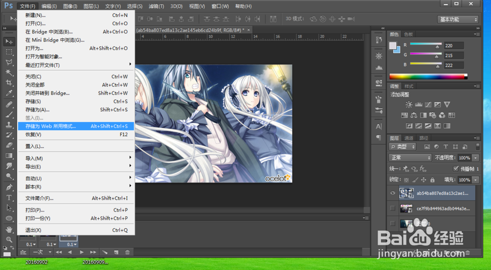Expand the 最近打开文件 submenu
This screenshot has width=491, height=270.
click(76, 65)
